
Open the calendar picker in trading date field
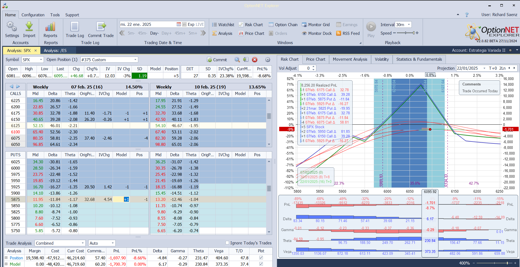coord(179,24)
